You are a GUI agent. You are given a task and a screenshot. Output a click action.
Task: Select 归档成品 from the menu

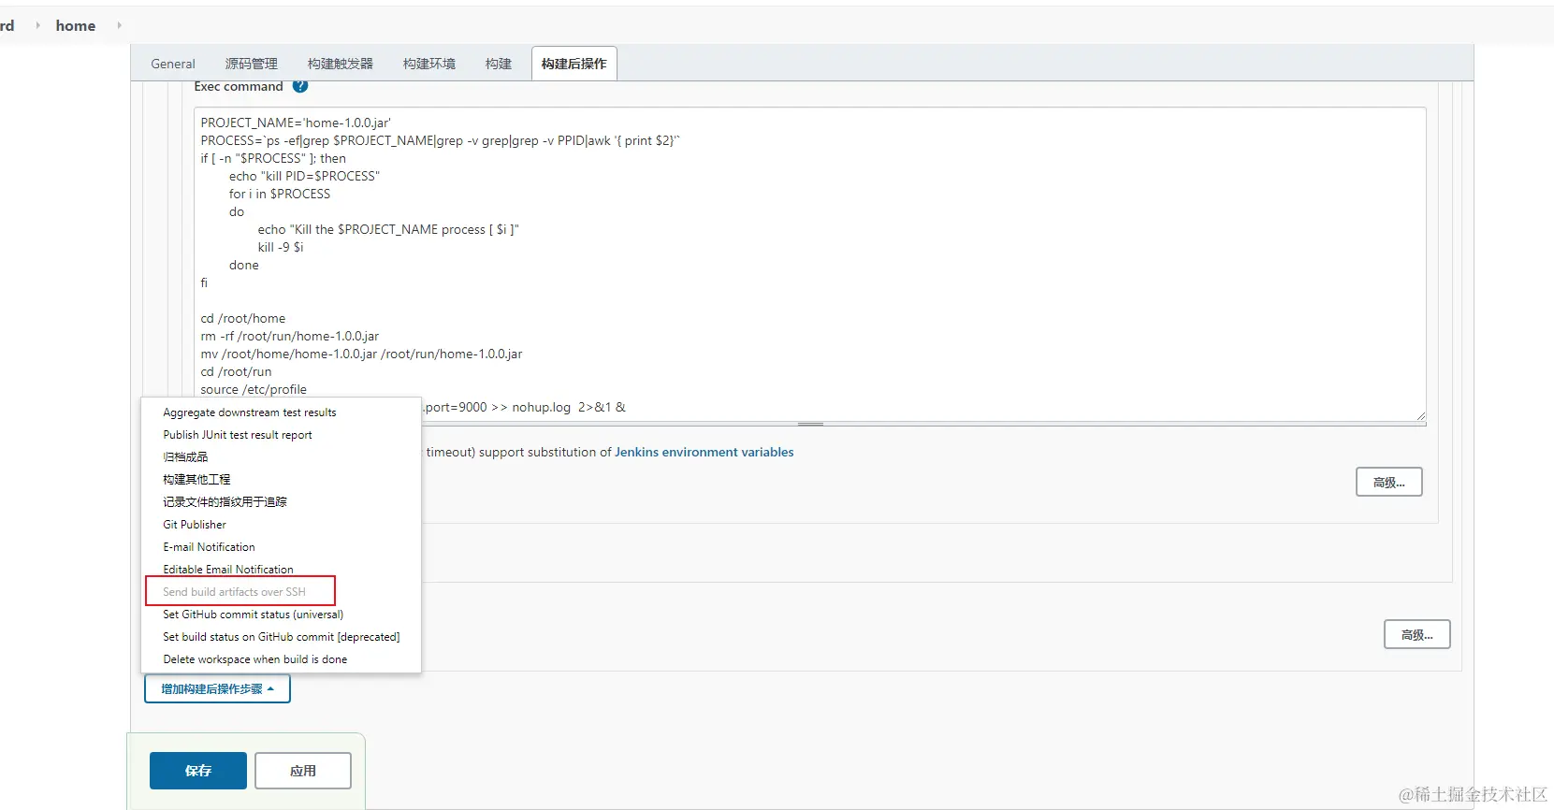(185, 457)
